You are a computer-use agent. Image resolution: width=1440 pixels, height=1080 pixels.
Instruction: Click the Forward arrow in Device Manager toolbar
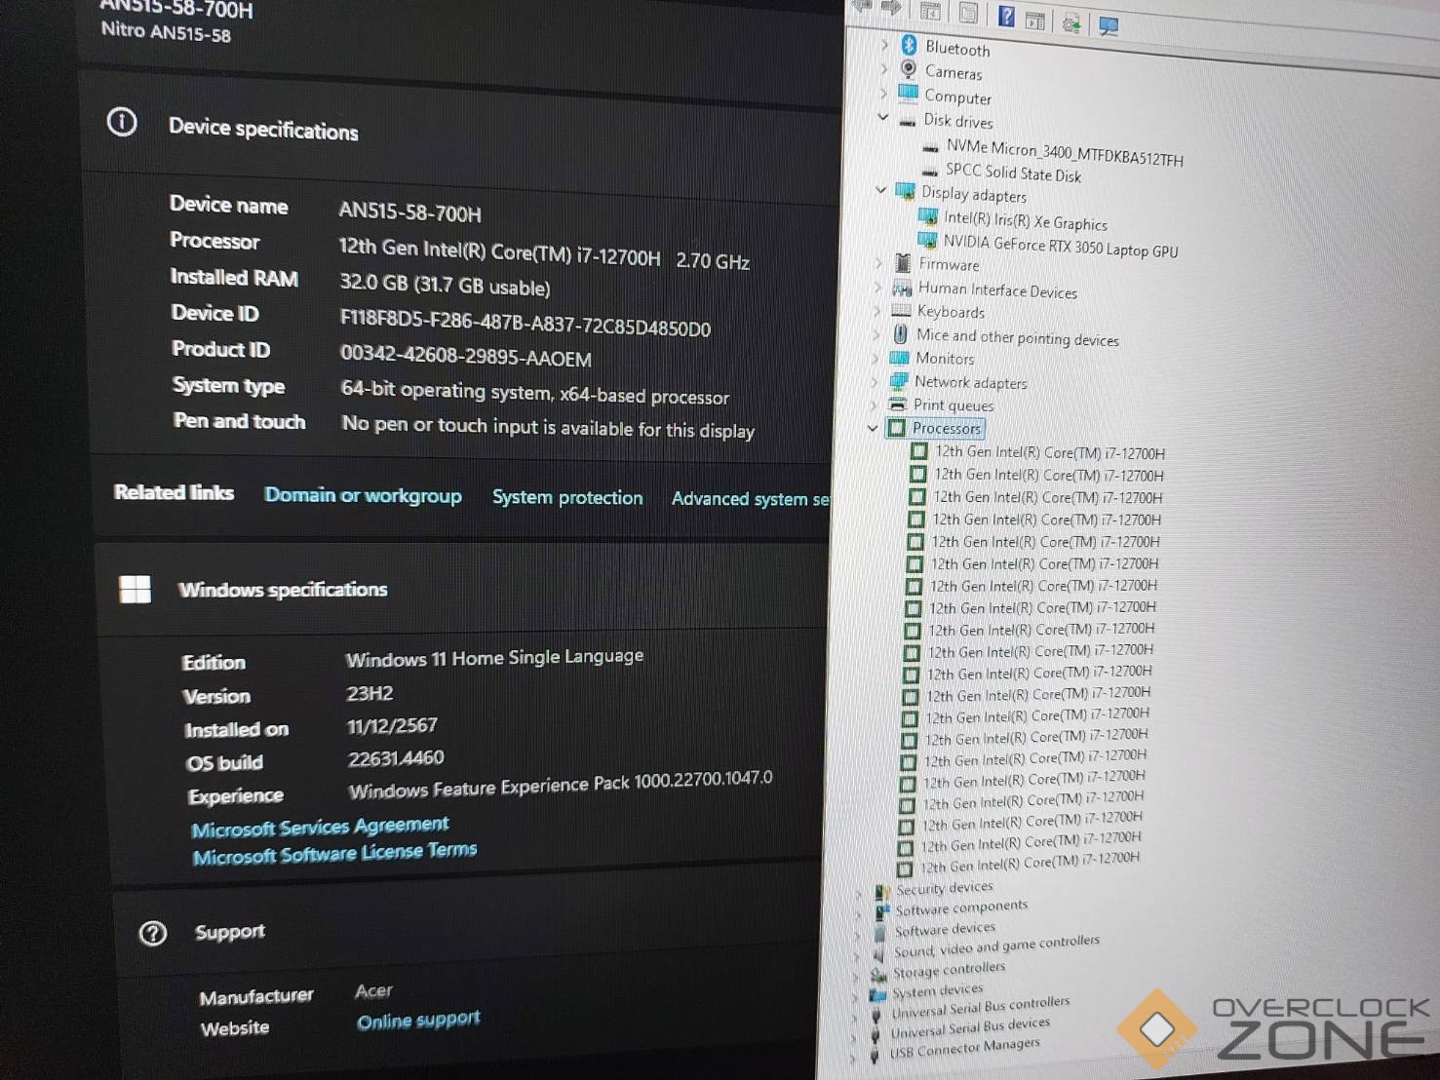tap(891, 8)
